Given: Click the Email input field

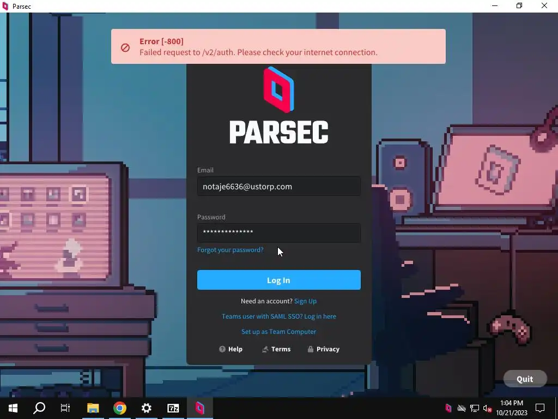Looking at the screenshot, I should click(x=278, y=187).
